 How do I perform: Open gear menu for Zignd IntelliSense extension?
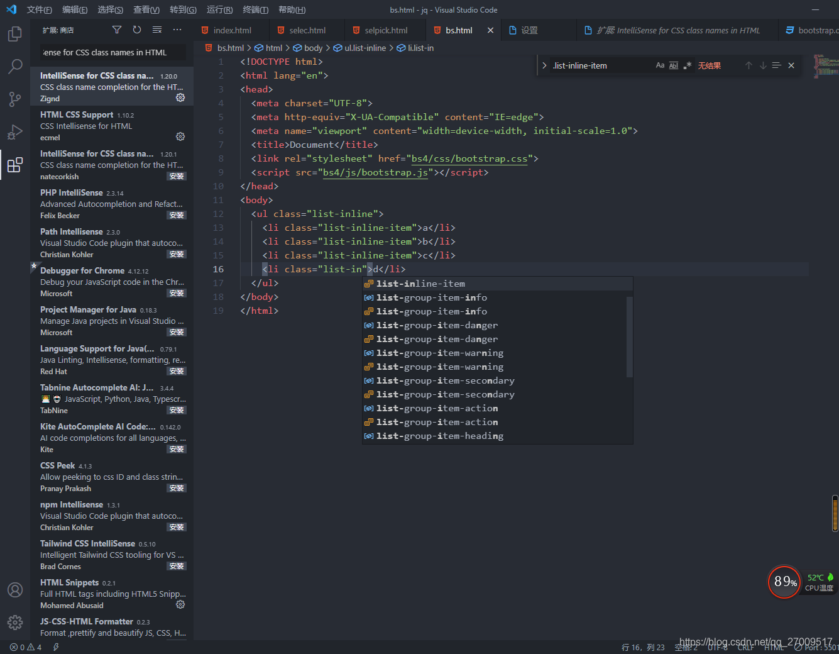pos(180,97)
